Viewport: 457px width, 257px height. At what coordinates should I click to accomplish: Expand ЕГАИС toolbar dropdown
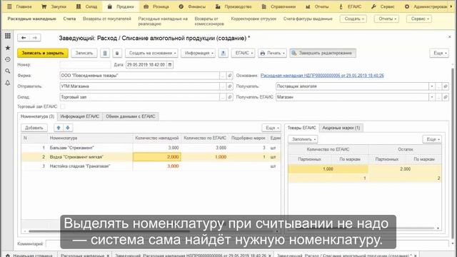coord(243,53)
